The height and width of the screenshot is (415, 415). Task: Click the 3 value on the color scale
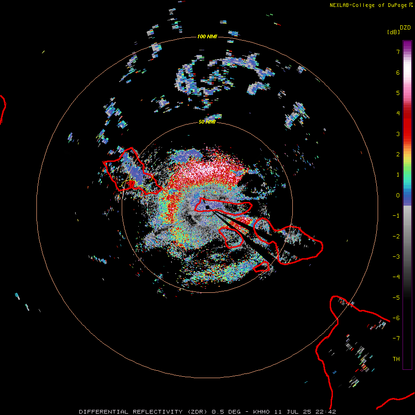pyautogui.click(x=398, y=134)
